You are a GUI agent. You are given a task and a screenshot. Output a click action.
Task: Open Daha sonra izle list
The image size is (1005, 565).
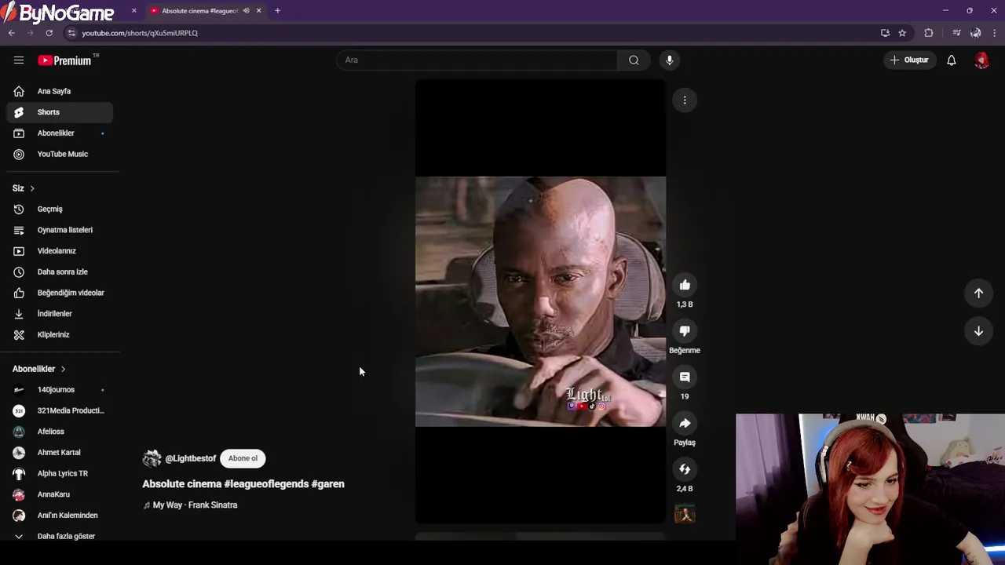(60, 272)
